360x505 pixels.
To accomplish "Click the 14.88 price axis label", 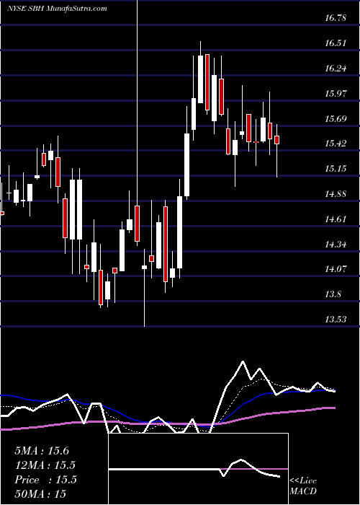I will (x=336, y=194).
